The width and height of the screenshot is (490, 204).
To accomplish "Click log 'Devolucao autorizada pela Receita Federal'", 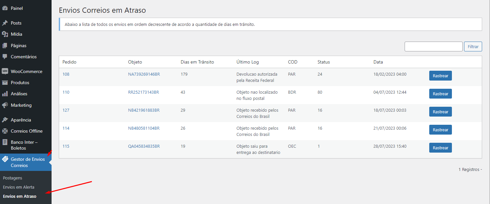I will [257, 77].
